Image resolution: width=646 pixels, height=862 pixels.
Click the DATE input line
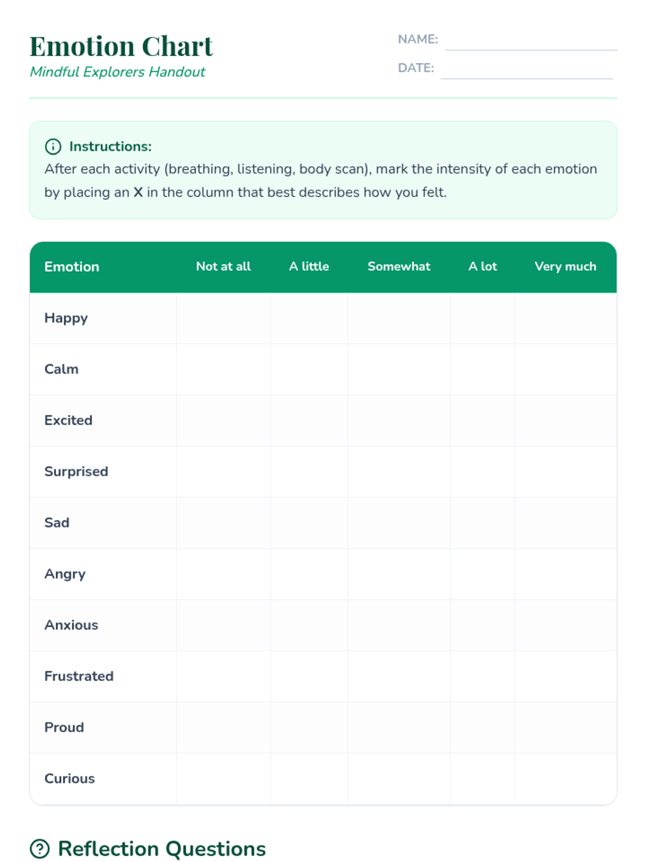point(526,69)
